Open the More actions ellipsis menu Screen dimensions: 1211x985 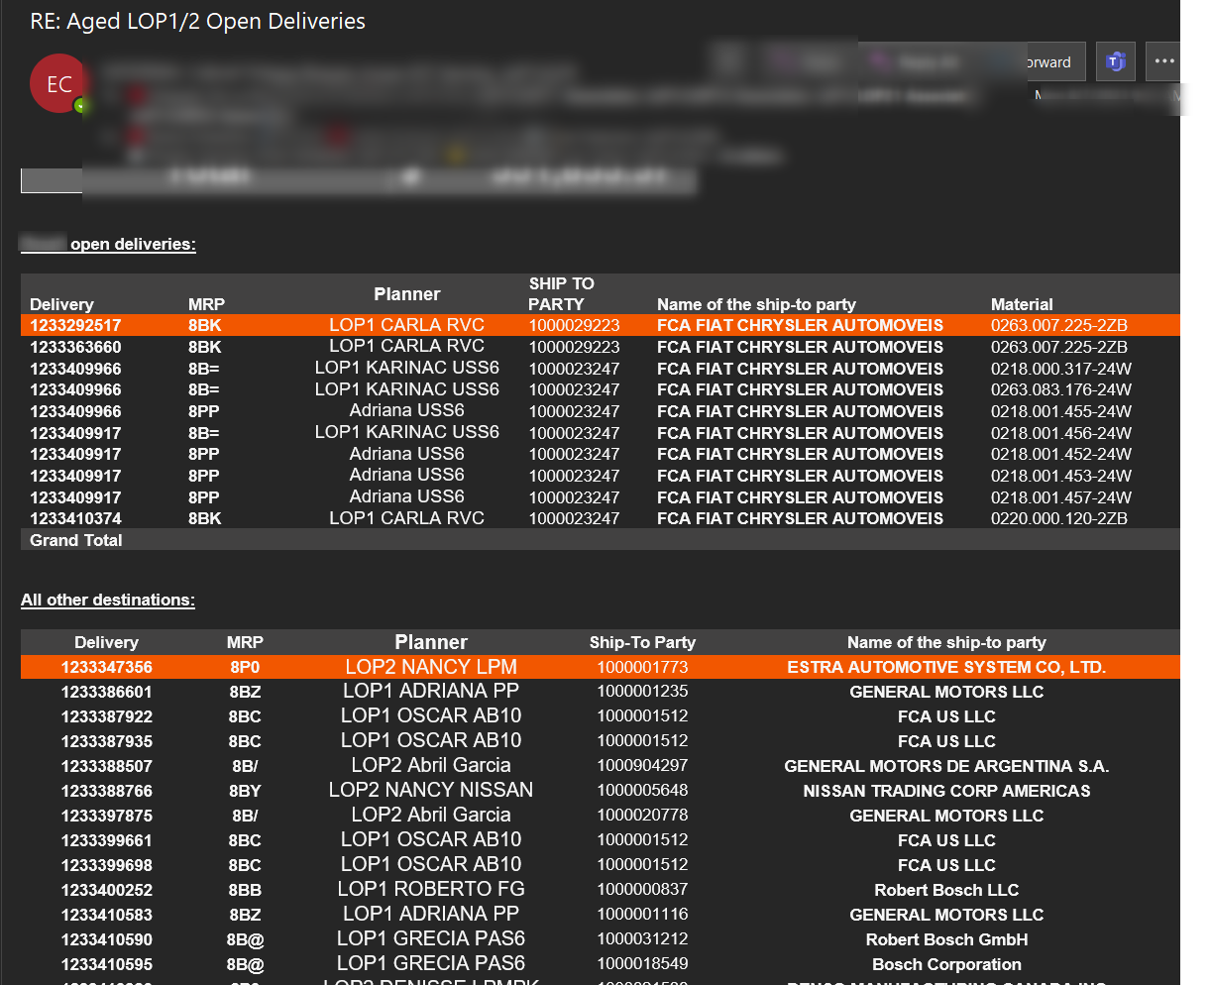(1163, 61)
